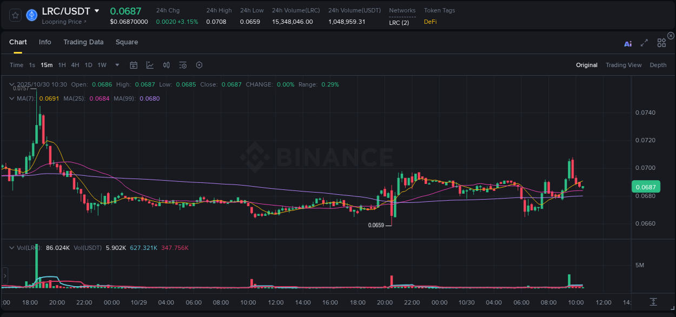Expand the chart to fullscreen
The image size is (676, 317).
pyautogui.click(x=644, y=42)
